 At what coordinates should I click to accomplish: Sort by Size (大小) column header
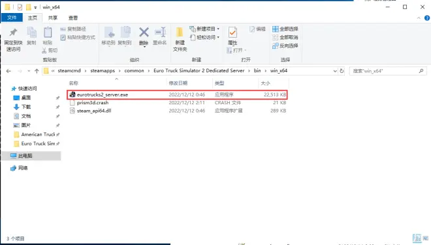coord(266,83)
